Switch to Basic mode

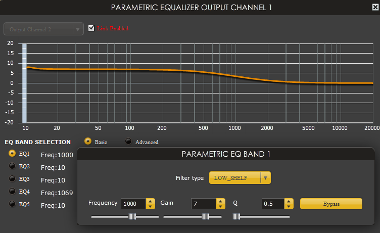88,142
